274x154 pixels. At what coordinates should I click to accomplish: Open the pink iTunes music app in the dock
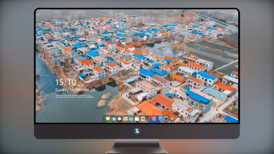tap(154, 119)
